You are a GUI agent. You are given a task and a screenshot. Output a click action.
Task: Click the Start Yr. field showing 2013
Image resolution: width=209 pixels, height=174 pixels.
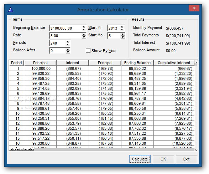(114, 28)
